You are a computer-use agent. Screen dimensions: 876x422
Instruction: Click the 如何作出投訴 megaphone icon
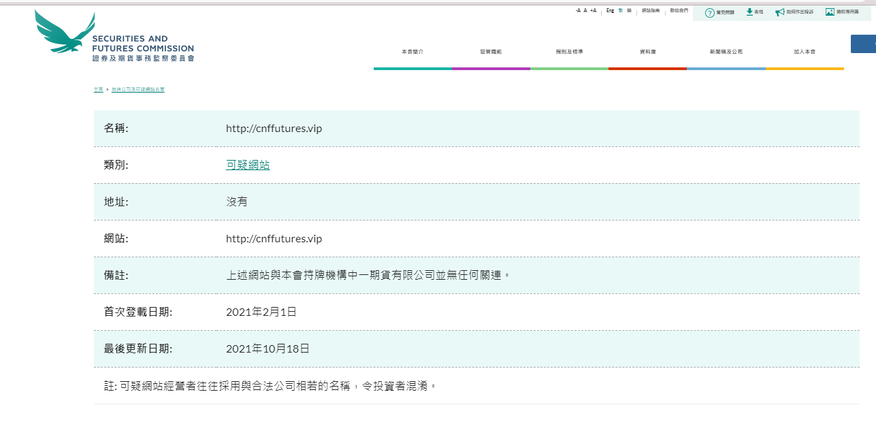(779, 12)
